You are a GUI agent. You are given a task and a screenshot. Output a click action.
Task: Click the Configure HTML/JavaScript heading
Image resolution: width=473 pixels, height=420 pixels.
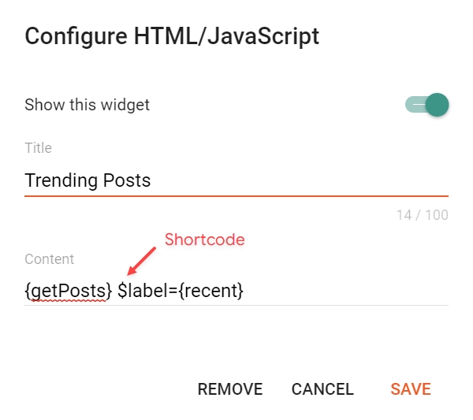(x=172, y=37)
